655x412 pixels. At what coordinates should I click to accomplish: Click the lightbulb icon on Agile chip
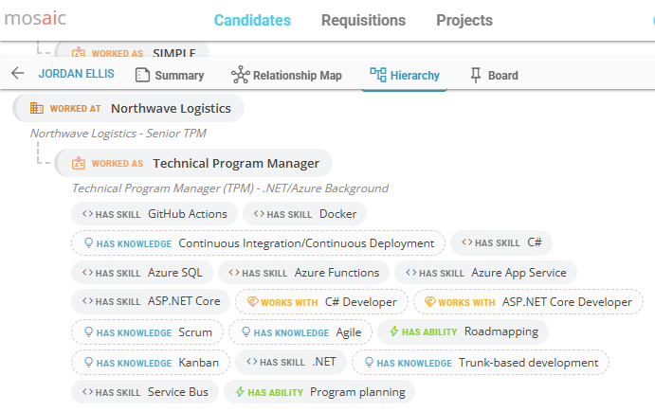(x=246, y=331)
